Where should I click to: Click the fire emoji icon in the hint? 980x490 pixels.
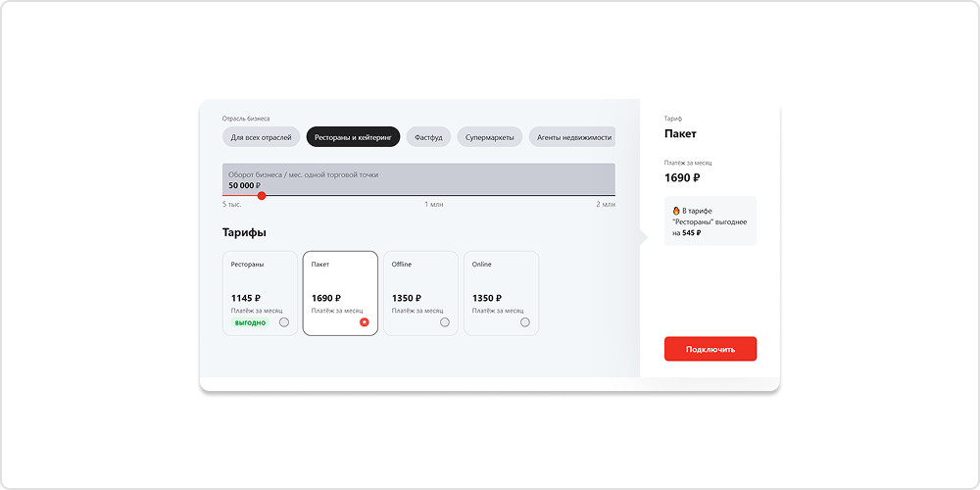tap(675, 212)
